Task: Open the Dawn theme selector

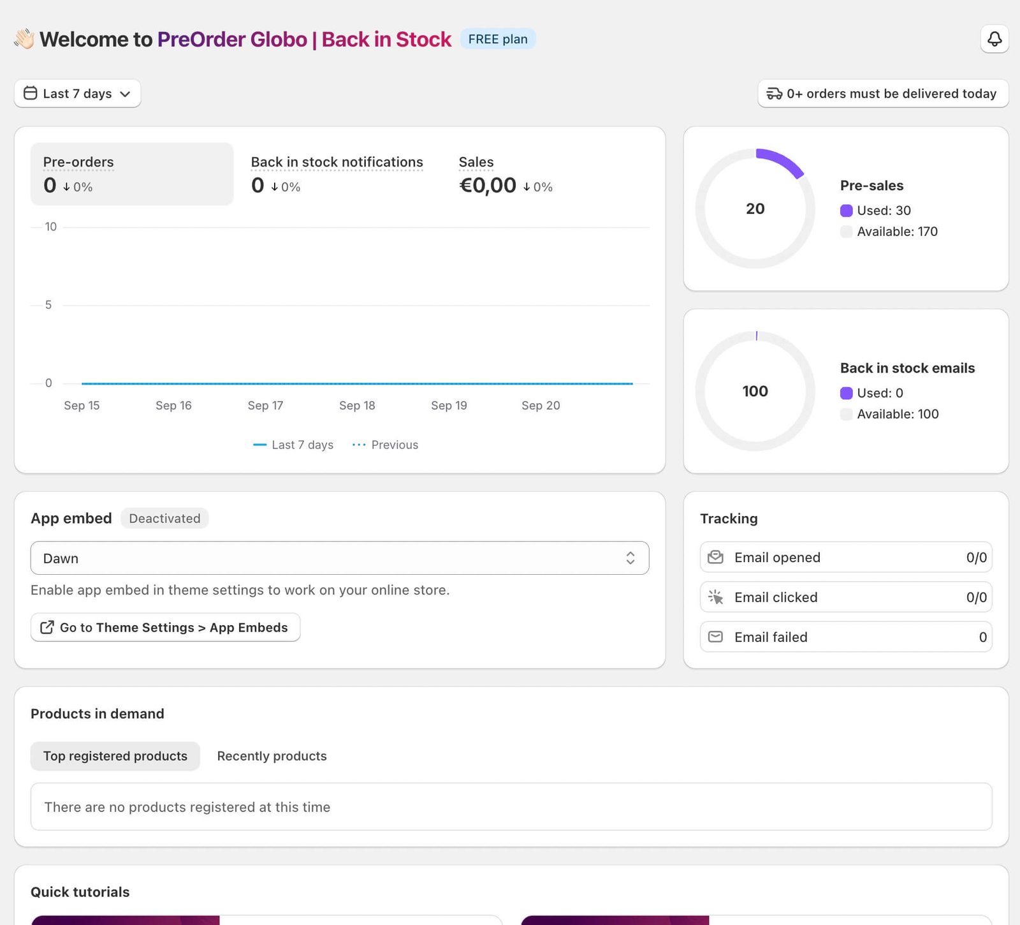Action: pos(340,558)
